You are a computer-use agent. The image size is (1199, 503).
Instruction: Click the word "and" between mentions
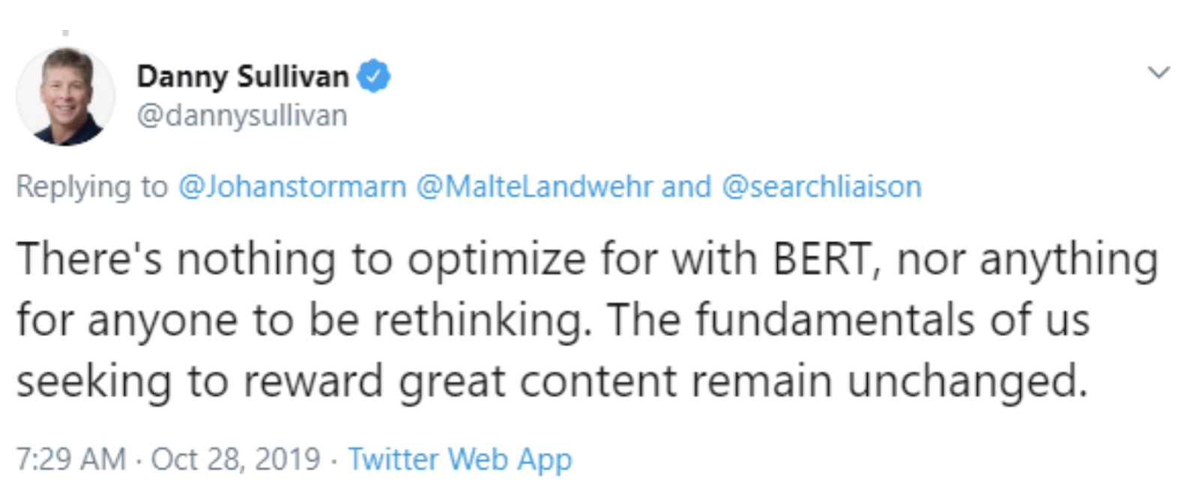686,186
